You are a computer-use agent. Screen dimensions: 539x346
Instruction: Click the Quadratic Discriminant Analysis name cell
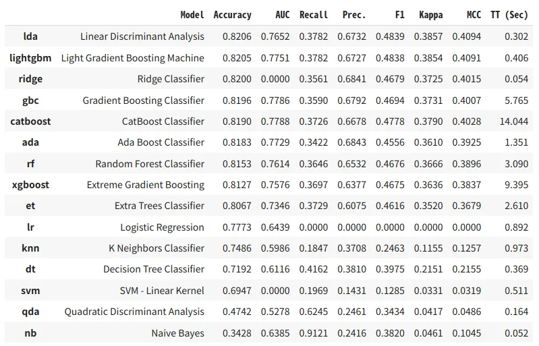[x=134, y=312]
